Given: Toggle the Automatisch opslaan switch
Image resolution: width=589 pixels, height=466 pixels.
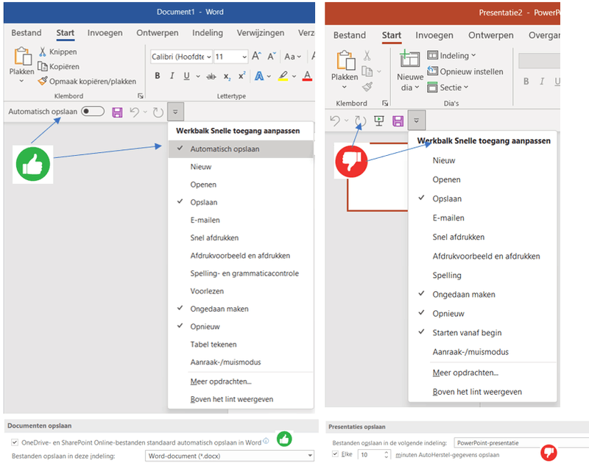Looking at the screenshot, I should (93, 111).
